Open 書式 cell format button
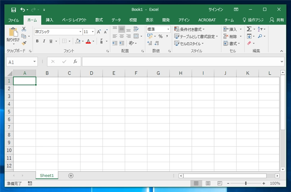 [232, 44]
